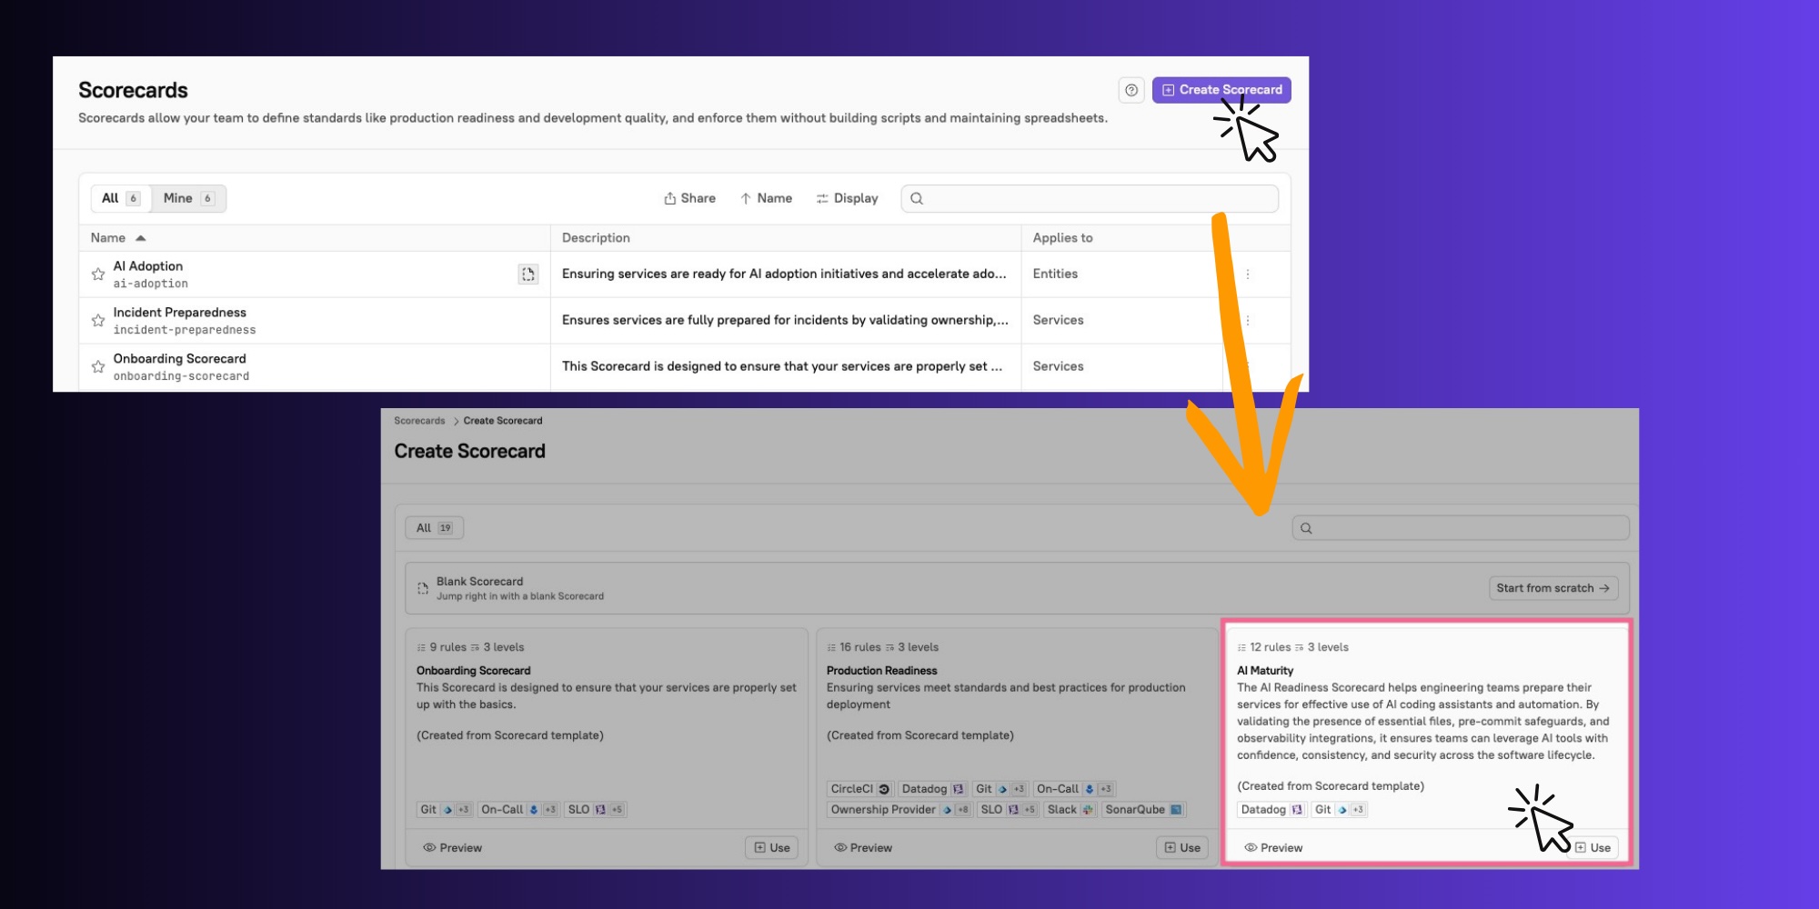Click the Production Readiness card title

(881, 671)
